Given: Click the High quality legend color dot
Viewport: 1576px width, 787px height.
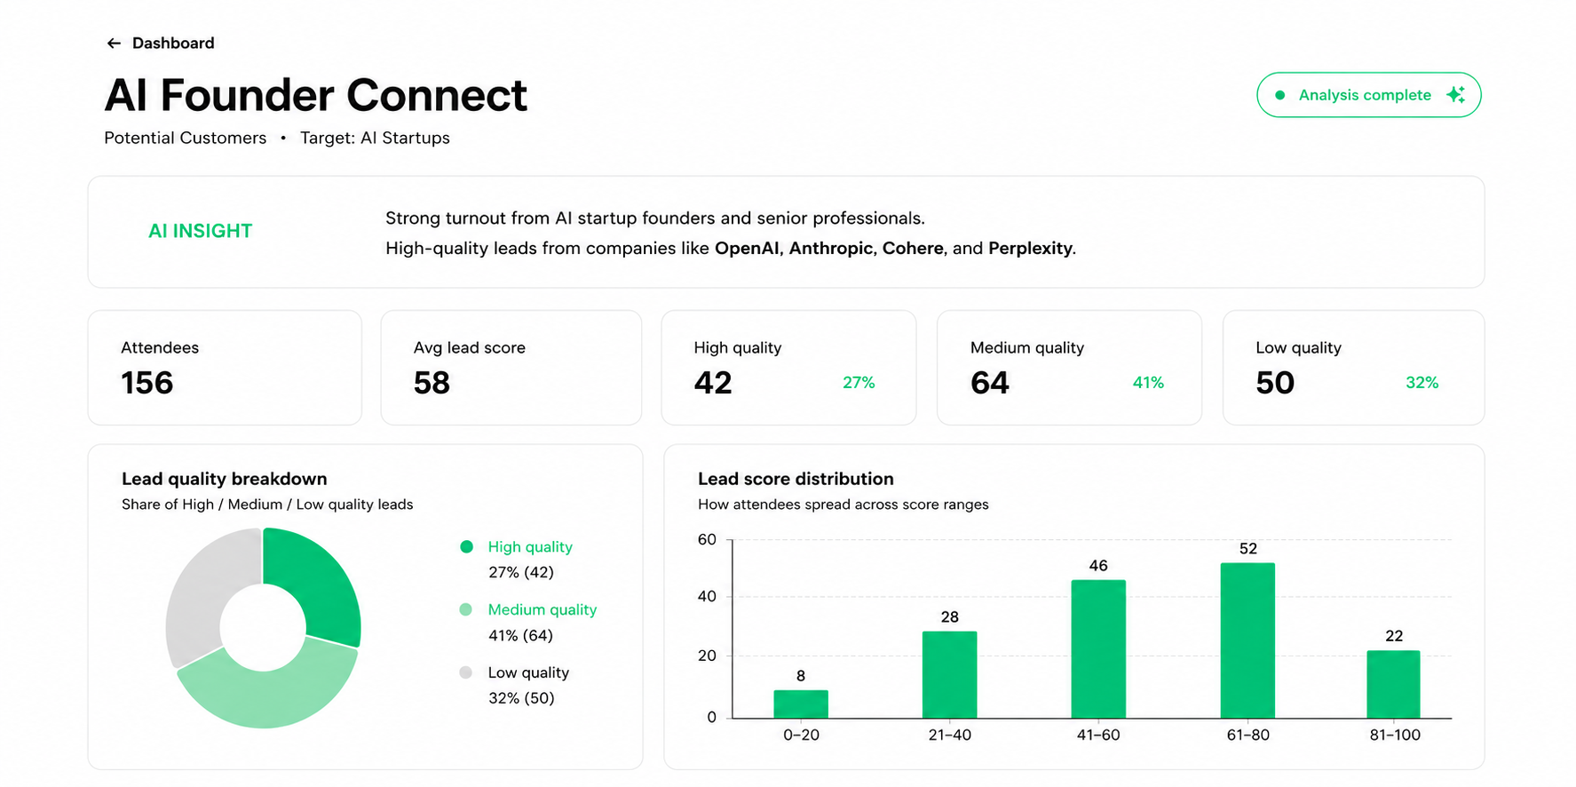Looking at the screenshot, I should tap(466, 547).
